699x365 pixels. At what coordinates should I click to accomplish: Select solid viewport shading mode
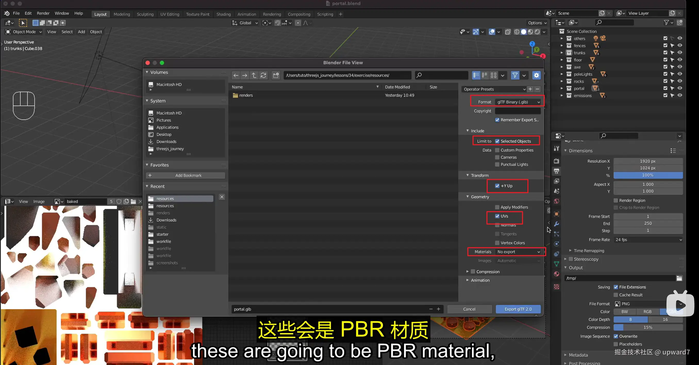(523, 32)
